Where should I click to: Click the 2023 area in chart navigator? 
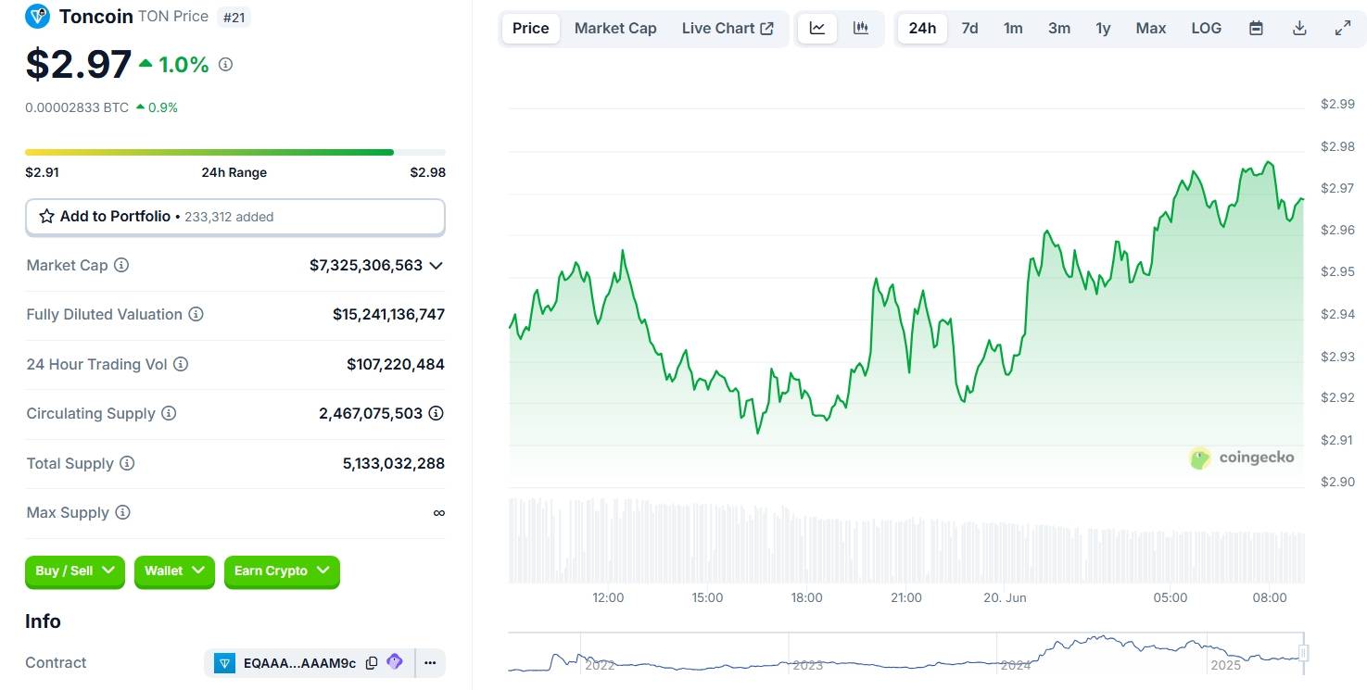coord(808,665)
